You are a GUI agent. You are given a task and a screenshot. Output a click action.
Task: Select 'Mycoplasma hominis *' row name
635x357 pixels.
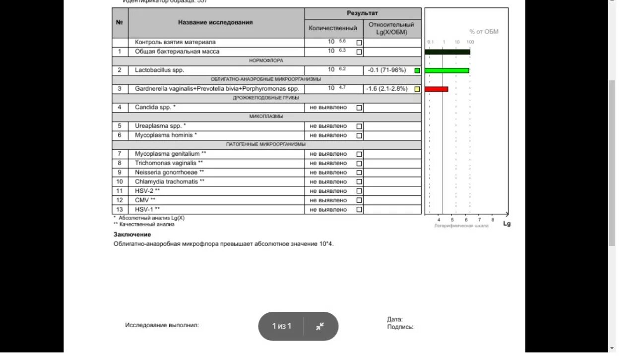(166, 135)
